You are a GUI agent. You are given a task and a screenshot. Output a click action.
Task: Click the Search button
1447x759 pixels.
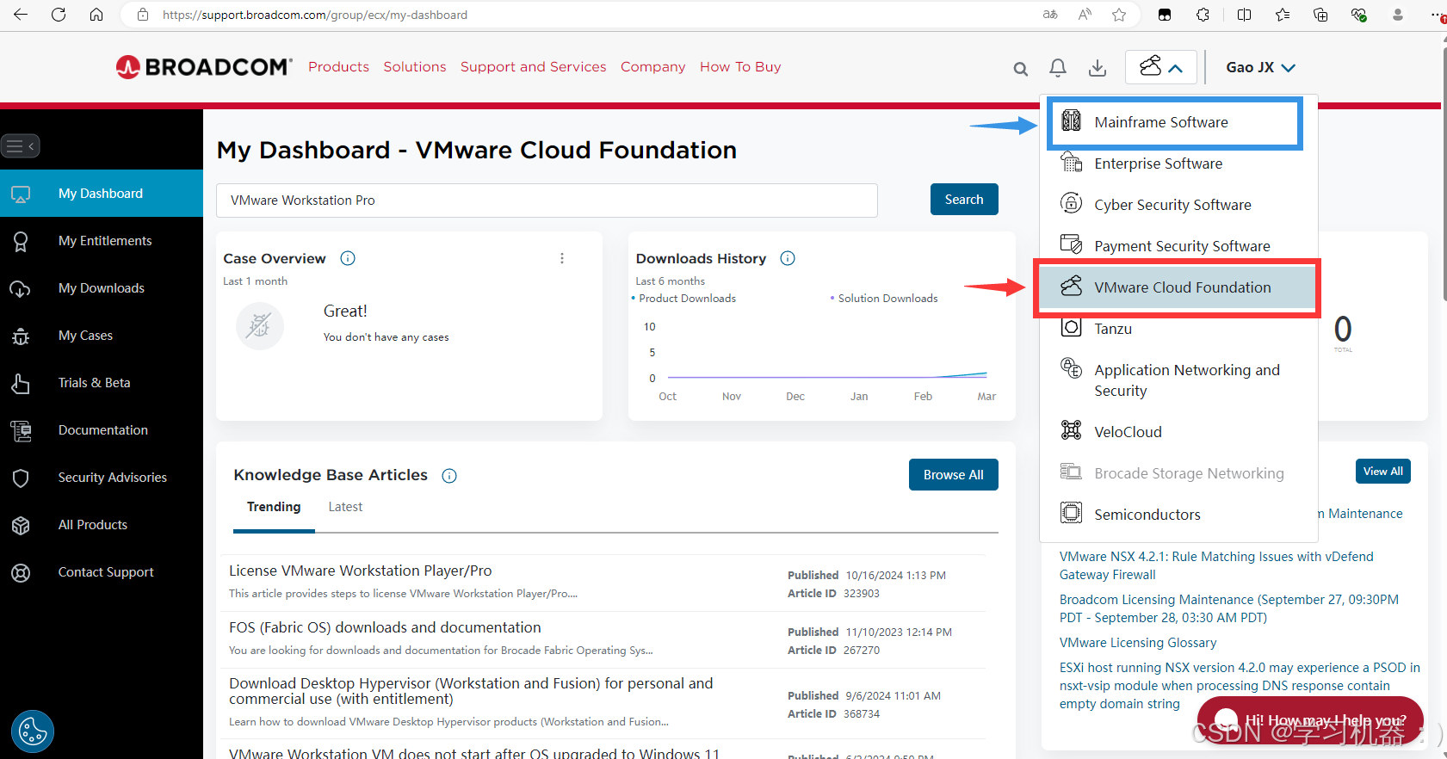pos(964,200)
